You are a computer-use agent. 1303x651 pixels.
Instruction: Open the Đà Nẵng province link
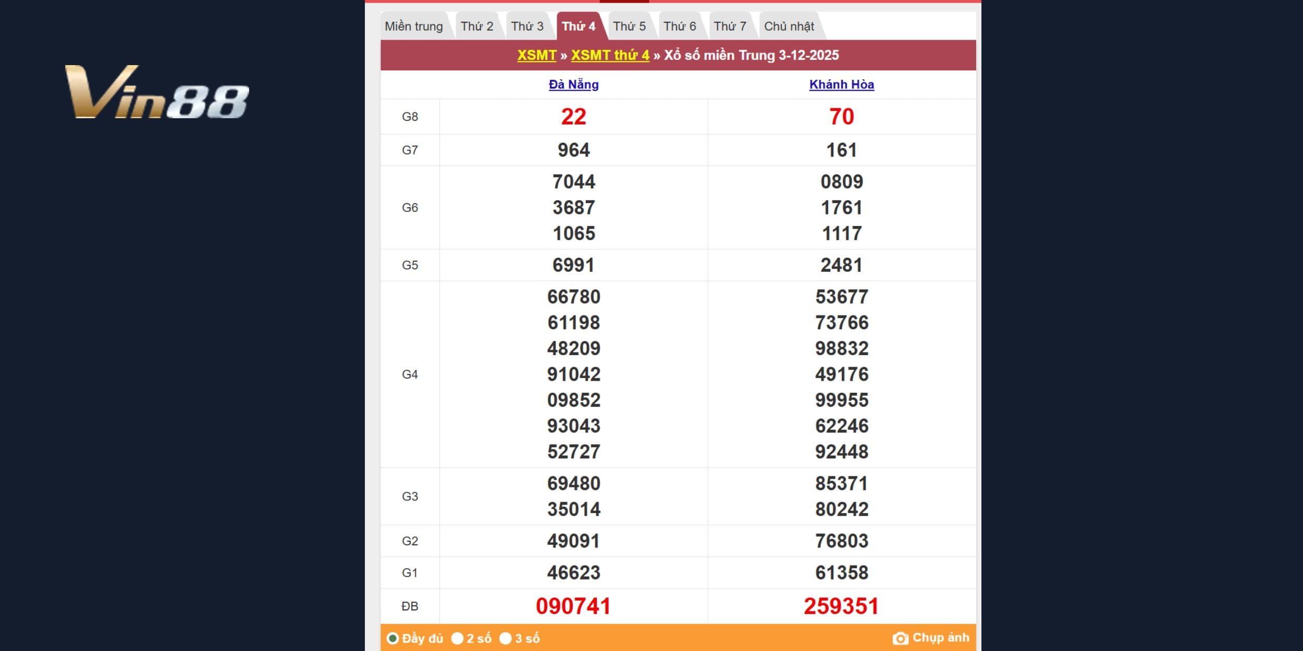[x=573, y=84]
